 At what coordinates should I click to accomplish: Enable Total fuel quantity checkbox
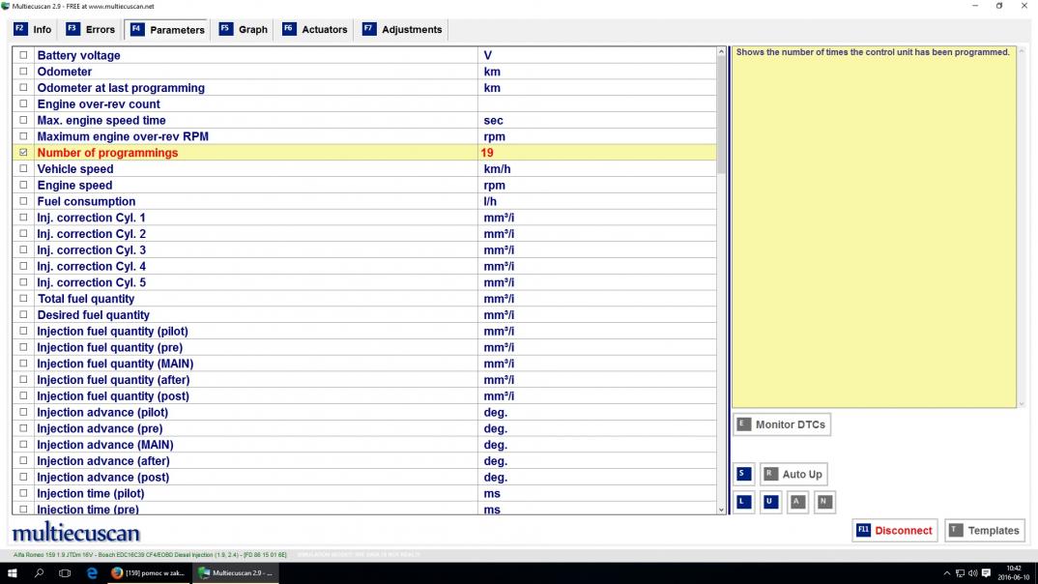click(24, 299)
